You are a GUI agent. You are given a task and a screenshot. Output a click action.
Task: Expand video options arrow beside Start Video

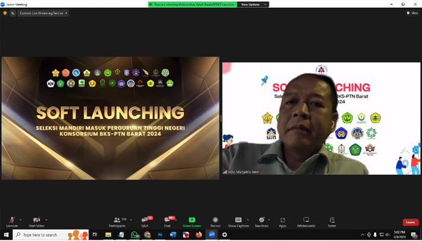tap(46, 220)
